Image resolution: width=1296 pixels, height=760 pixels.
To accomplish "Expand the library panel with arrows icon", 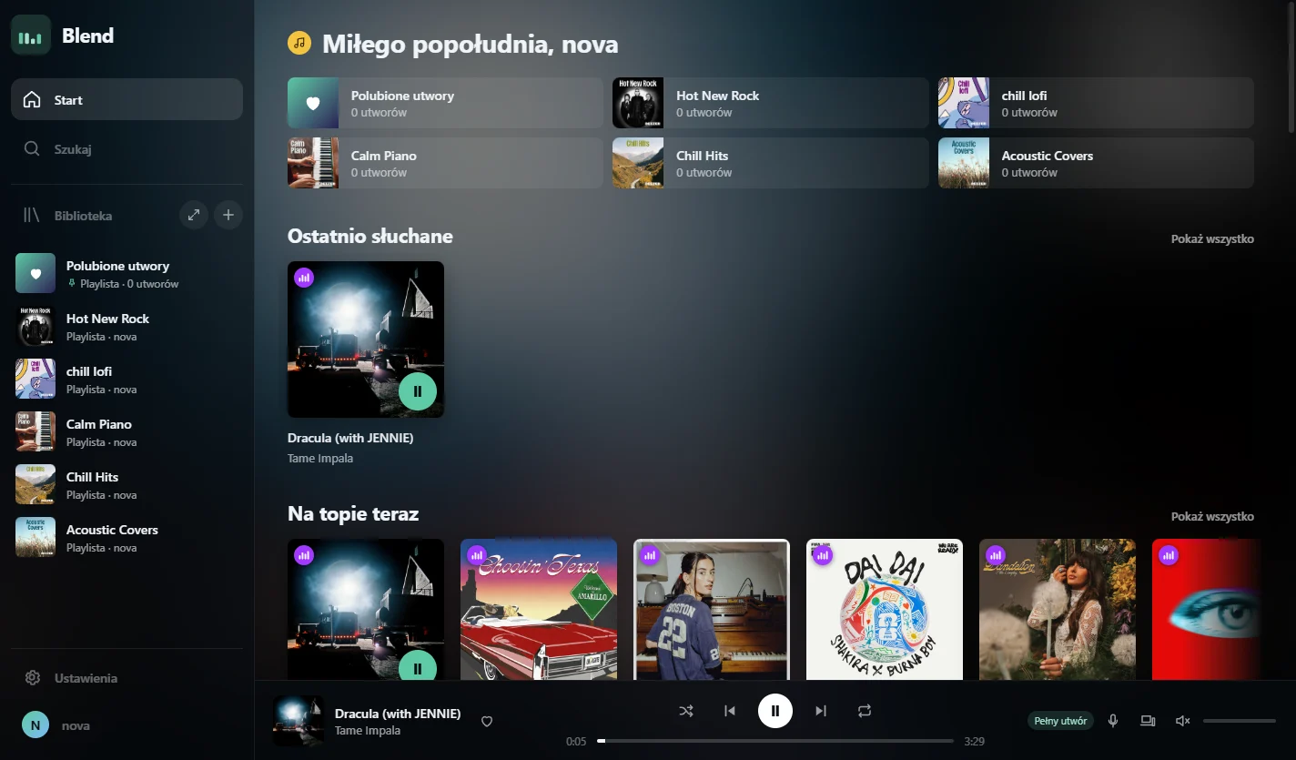I will coord(193,216).
